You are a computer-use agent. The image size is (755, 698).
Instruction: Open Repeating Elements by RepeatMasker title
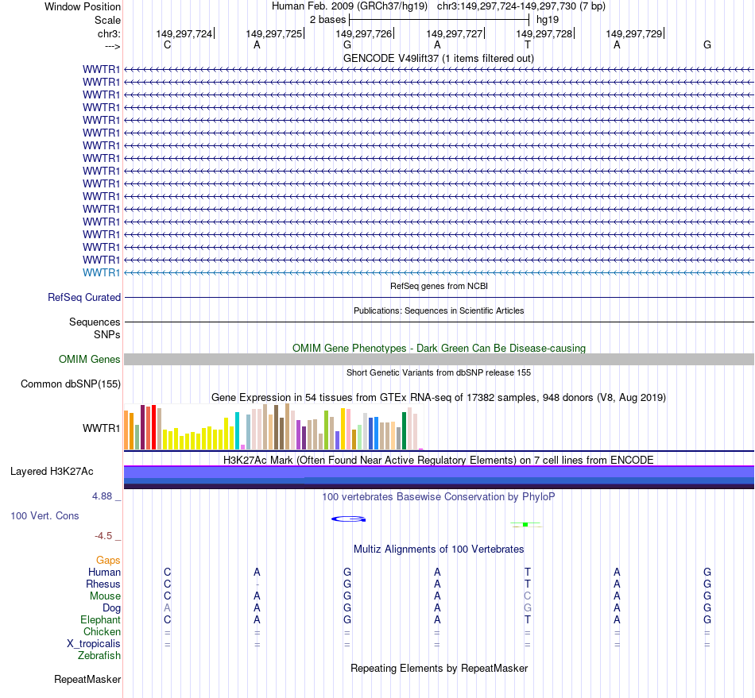[439, 668]
